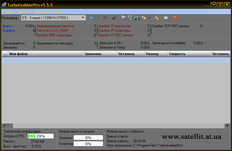
Task: Click the horizontal scrollbar thumb
Action: point(10,126)
